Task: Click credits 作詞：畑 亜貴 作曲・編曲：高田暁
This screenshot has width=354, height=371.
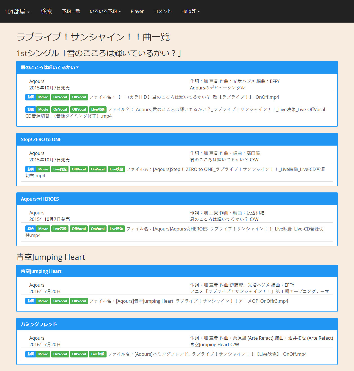Action: click(x=225, y=153)
